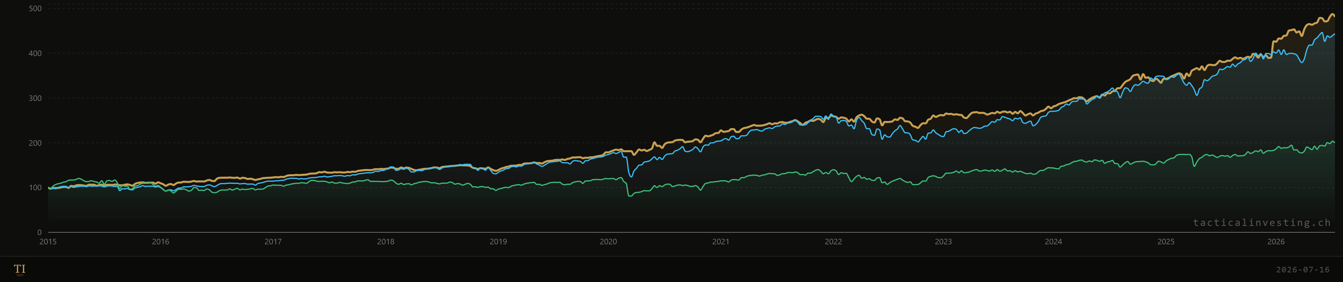Click the 2017 x-axis label
The height and width of the screenshot is (282, 1343).
(273, 241)
